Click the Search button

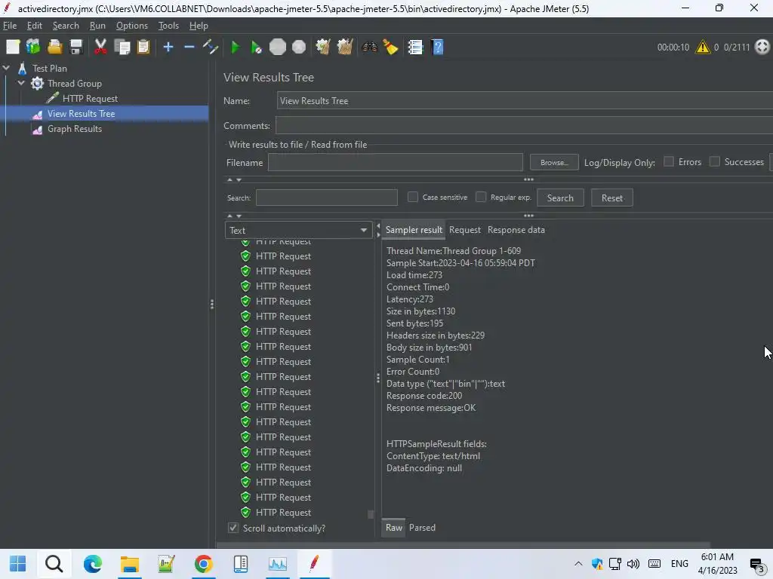(x=560, y=198)
